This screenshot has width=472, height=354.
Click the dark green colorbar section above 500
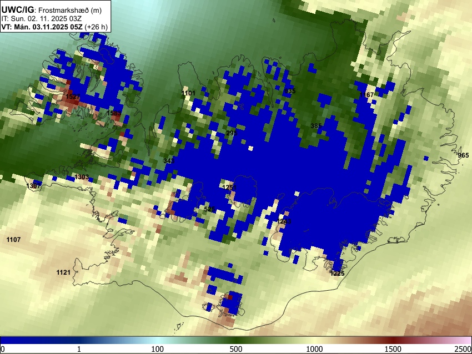click(236, 340)
